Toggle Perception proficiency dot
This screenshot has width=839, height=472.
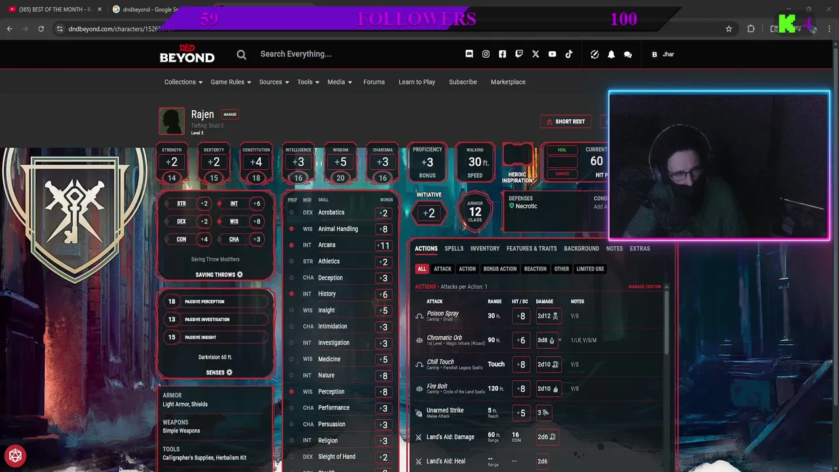click(x=292, y=391)
